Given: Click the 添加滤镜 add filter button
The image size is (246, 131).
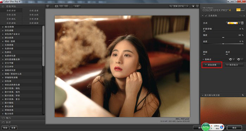Looking at the screenshot, I should tap(212, 65).
